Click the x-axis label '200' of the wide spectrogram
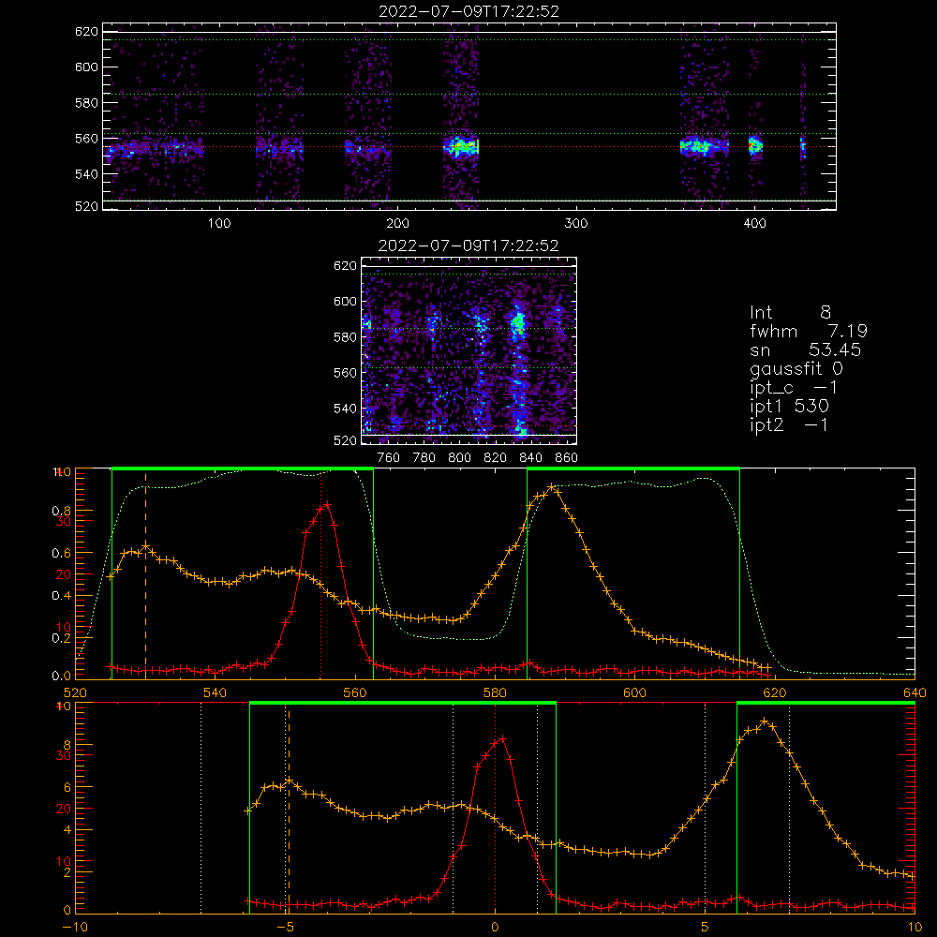The width and height of the screenshot is (937, 937). (397, 224)
